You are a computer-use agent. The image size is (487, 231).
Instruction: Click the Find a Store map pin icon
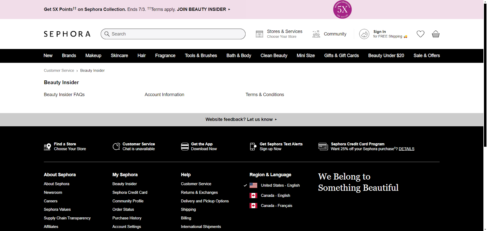(x=47, y=147)
